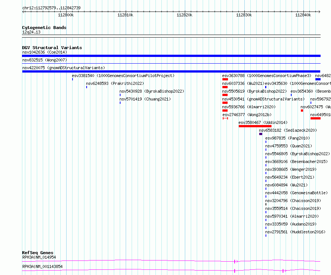This screenshot has width=331, height=275.
Task: Select the esv2746377 red bracket glyph
Action: (225, 118)
